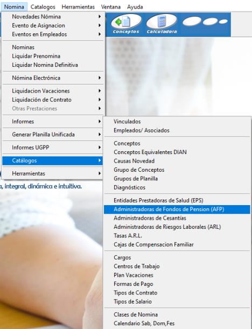Expand the Generar Planilla Unificada submenu
The height and width of the screenshot is (329, 252).
53,135
